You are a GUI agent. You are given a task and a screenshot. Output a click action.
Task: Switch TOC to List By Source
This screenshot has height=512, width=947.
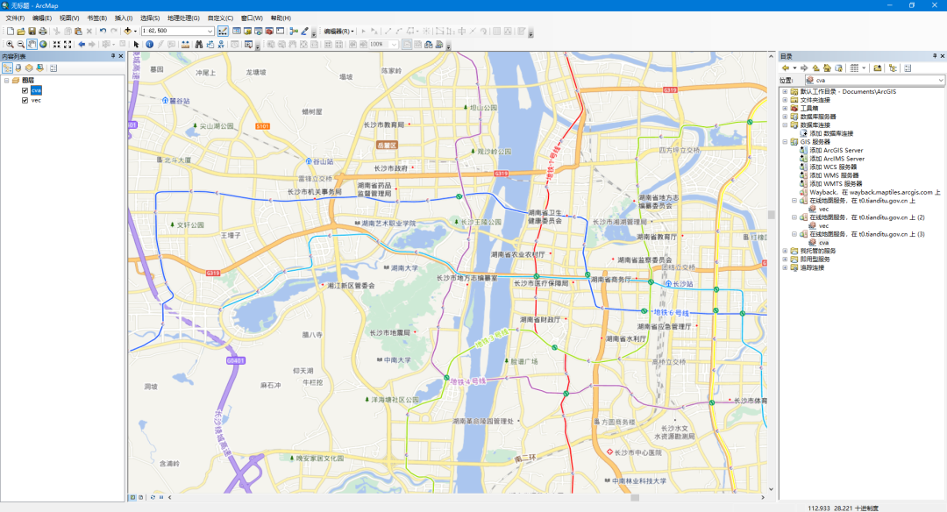[18, 68]
